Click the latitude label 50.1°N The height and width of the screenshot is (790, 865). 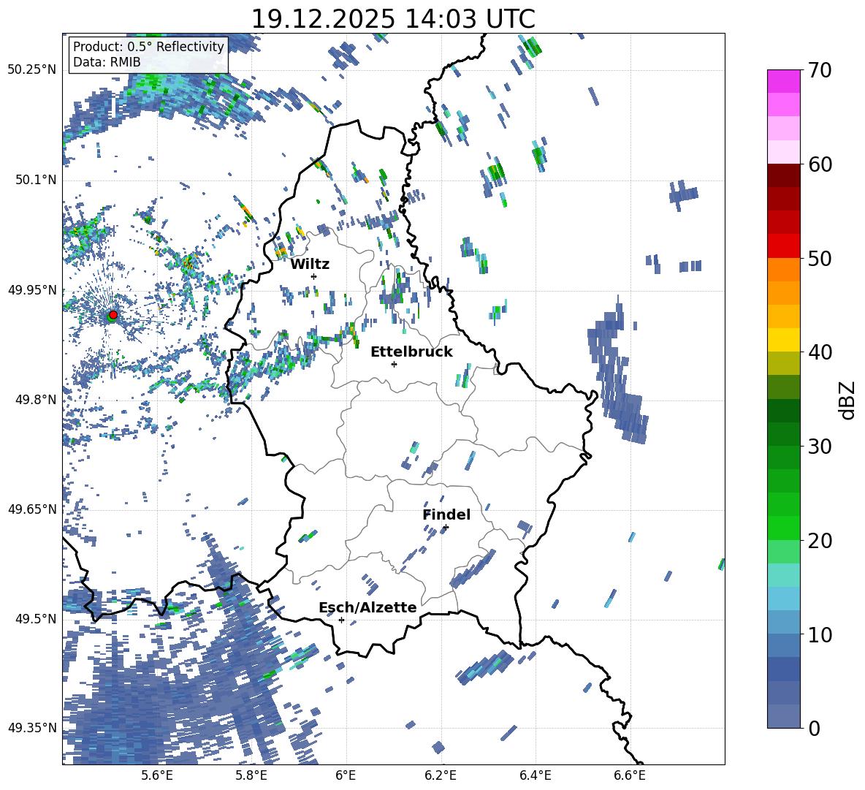click(35, 180)
